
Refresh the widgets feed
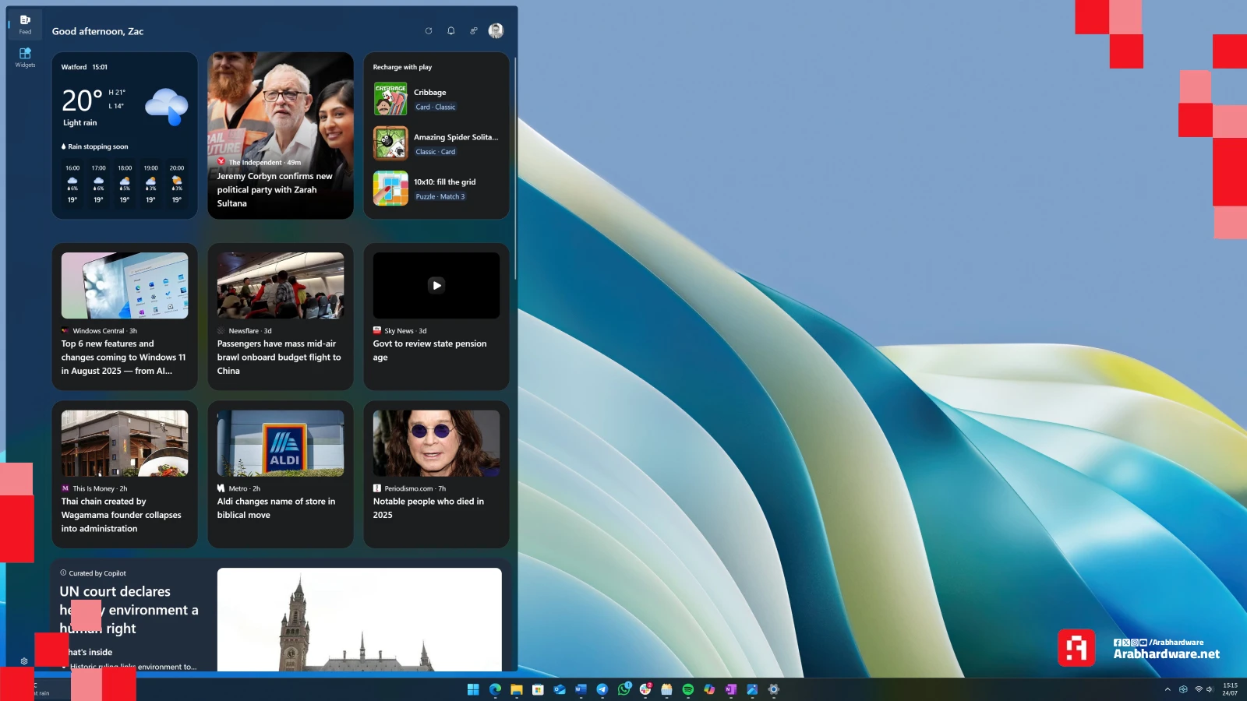pyautogui.click(x=428, y=31)
